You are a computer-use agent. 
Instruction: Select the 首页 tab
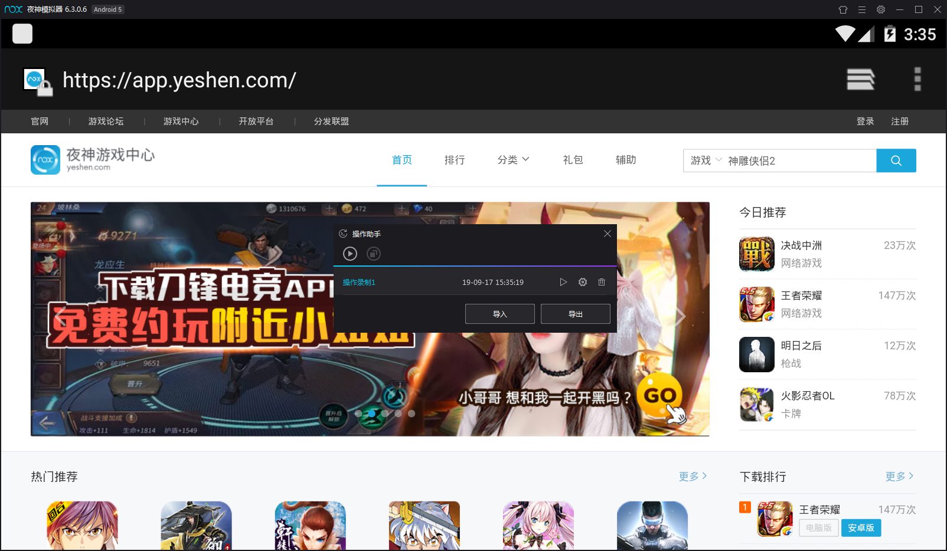(x=402, y=160)
